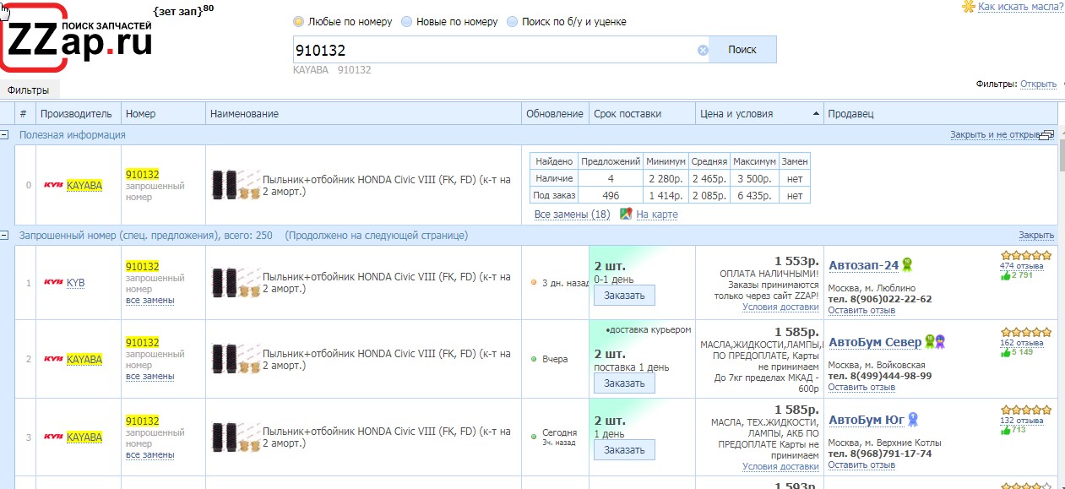This screenshot has width=1065, height=489.
Task: Clear the search field with the X icon
Action: click(703, 50)
